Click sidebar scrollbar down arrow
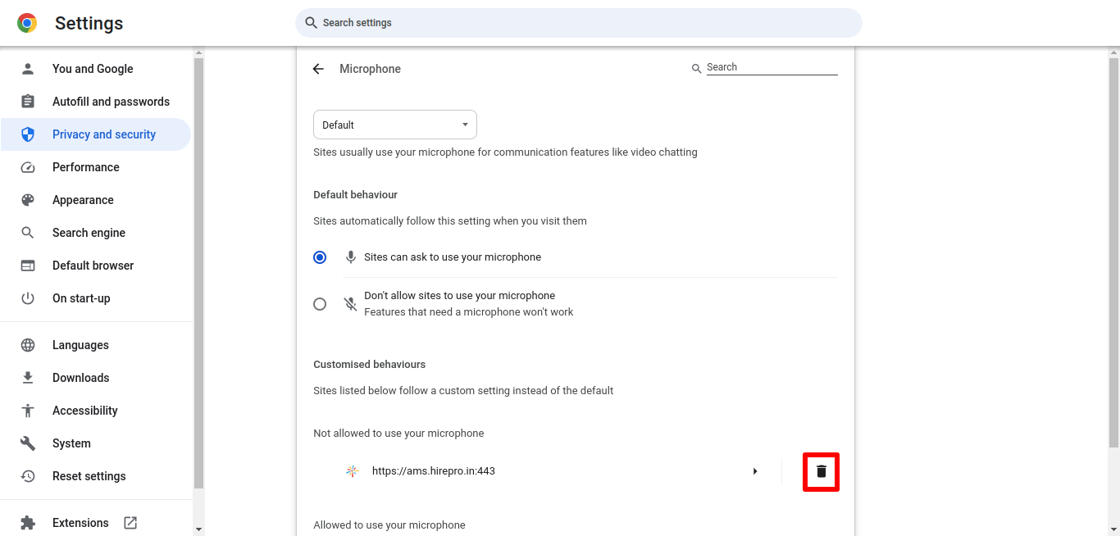The height and width of the screenshot is (536, 1120). pyautogui.click(x=198, y=529)
